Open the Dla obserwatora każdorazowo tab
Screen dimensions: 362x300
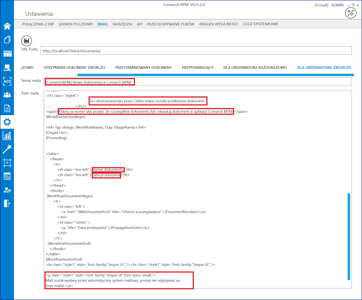(x=255, y=68)
